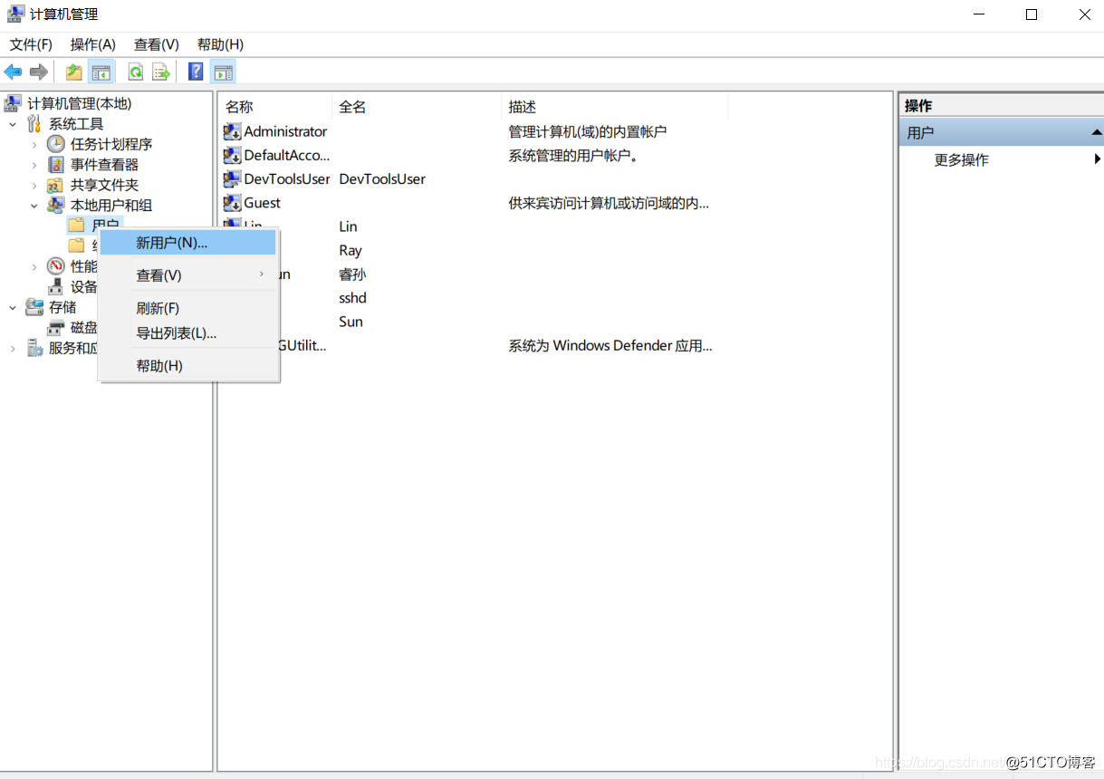Collapse the 用户 section in 操作 pane
Image resolution: width=1104 pixels, height=779 pixels.
pos(1096,133)
